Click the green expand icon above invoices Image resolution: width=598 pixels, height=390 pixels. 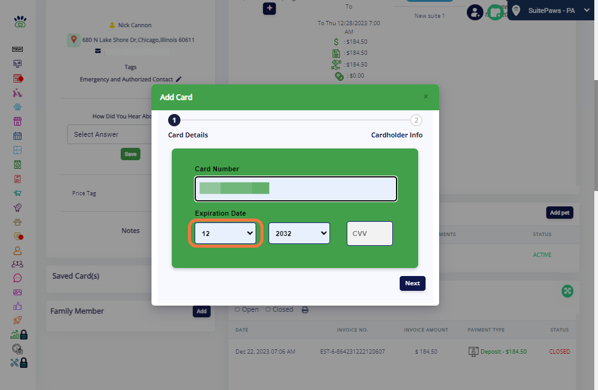click(567, 291)
